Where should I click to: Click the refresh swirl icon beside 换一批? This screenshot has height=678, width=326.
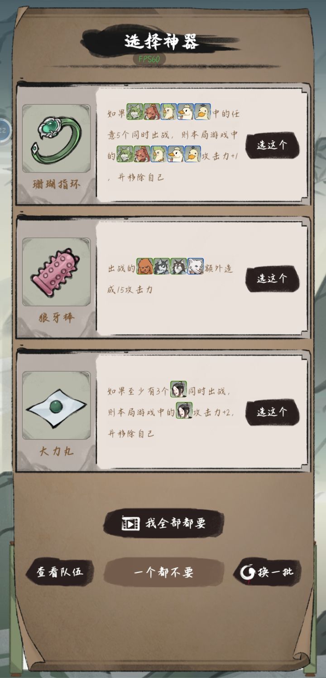pos(248,572)
